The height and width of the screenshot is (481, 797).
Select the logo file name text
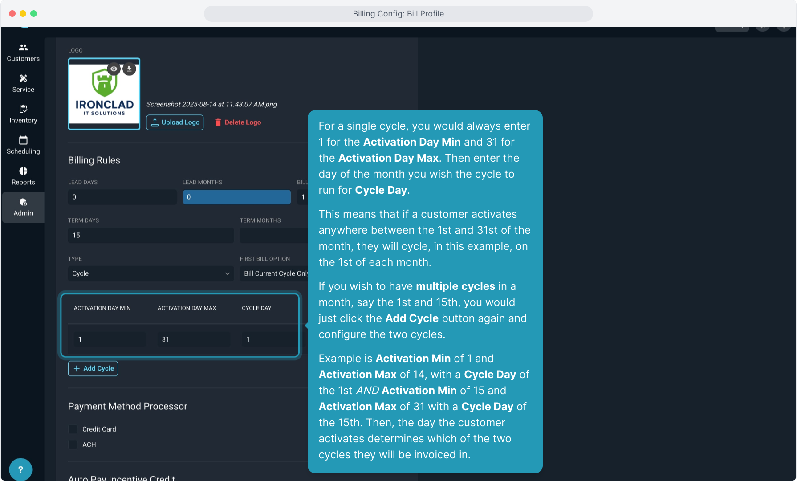[x=212, y=104]
